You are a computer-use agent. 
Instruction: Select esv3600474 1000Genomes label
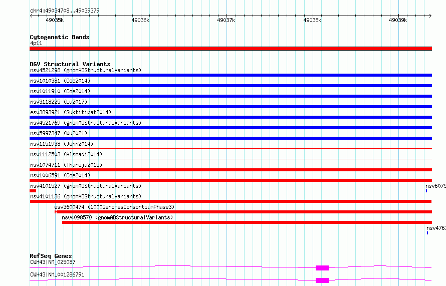pos(114,207)
